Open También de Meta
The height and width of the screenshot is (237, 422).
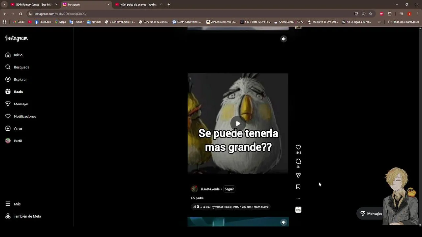(23, 216)
